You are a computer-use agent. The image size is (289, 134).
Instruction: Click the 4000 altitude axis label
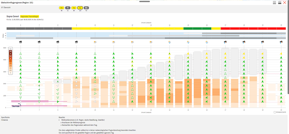point(5,60)
